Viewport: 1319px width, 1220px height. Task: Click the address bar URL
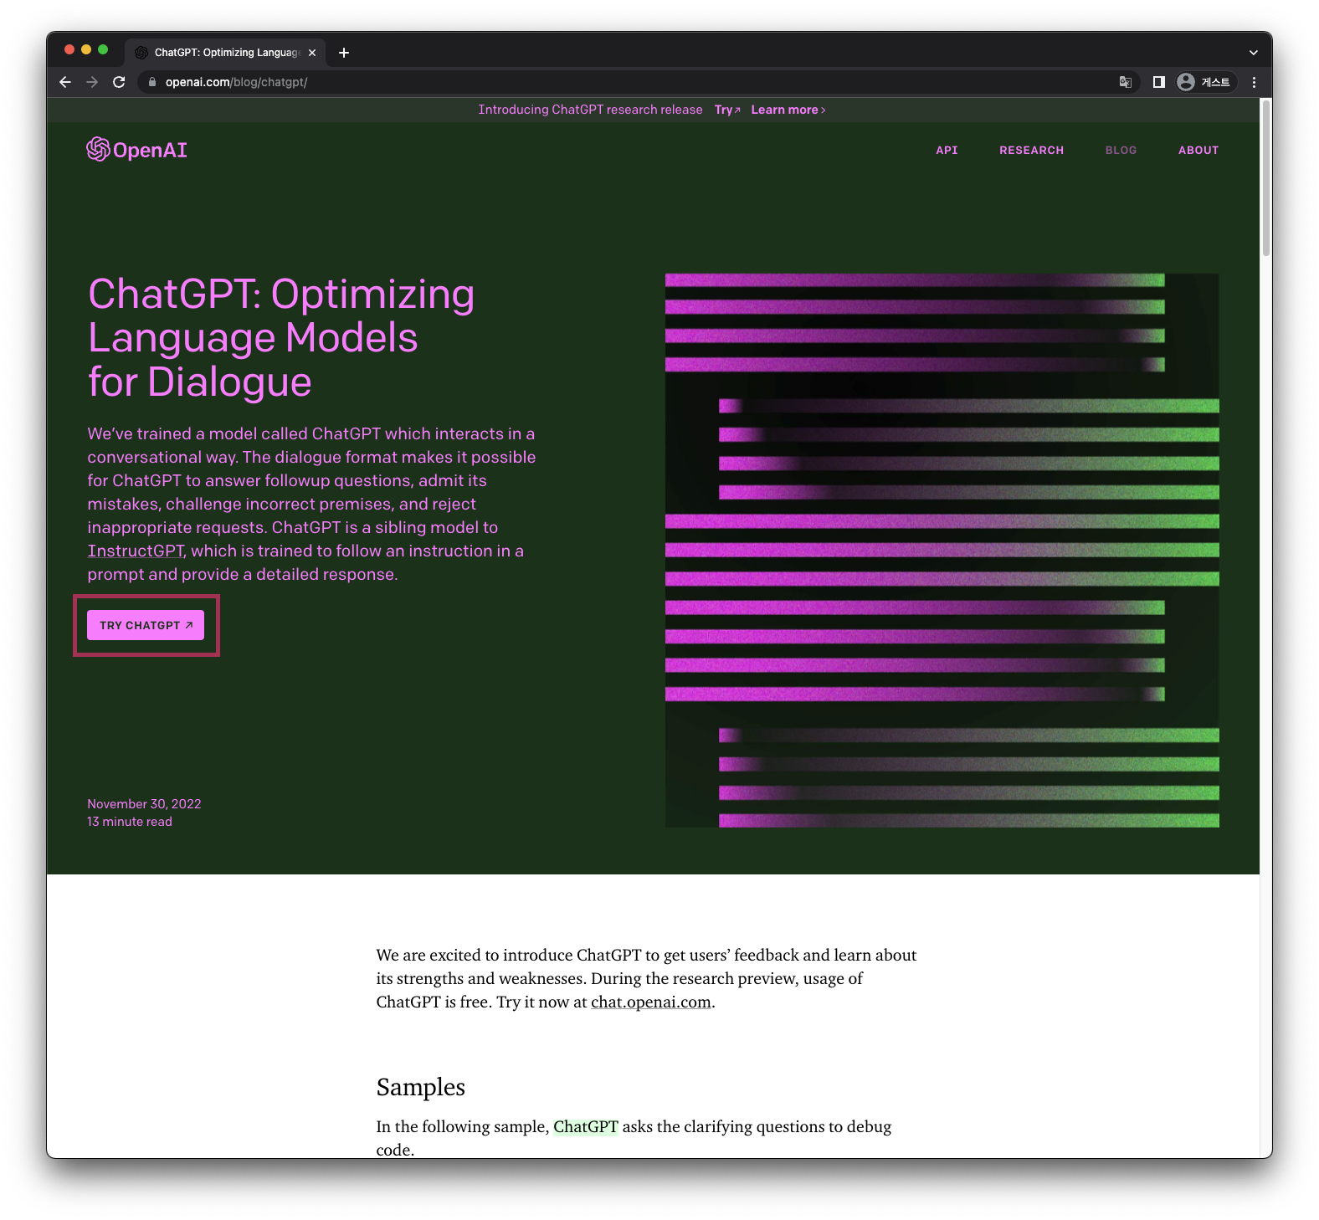click(x=236, y=82)
